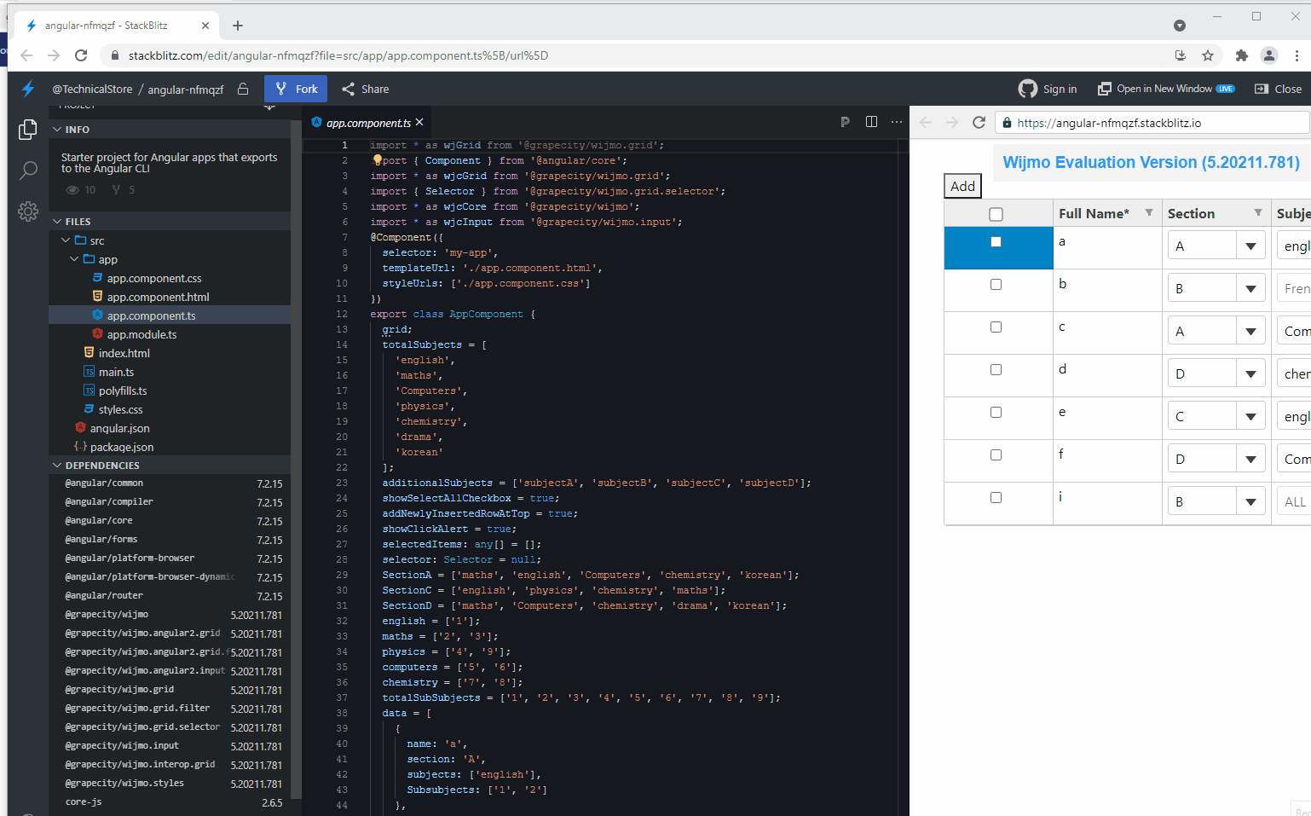Click the StackBlitz lightning logo
Screen dimensions: 1311x816
coord(28,89)
